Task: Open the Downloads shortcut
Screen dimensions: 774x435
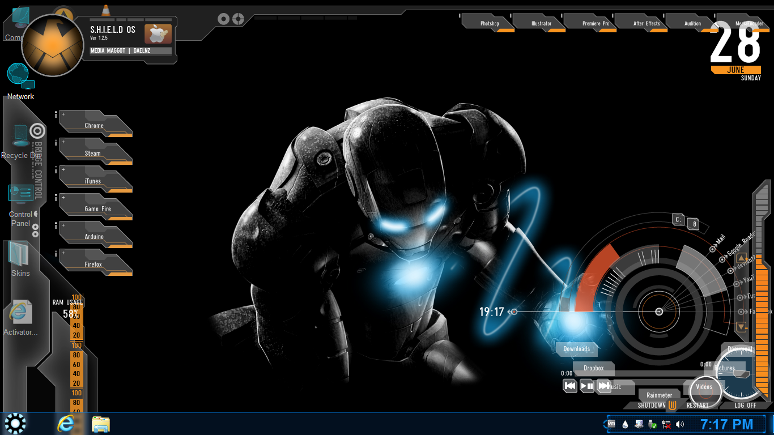Action: 576,349
